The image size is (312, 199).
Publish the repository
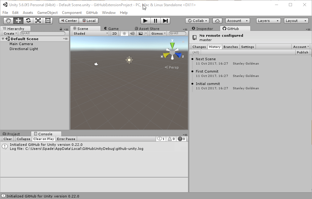[302, 52]
